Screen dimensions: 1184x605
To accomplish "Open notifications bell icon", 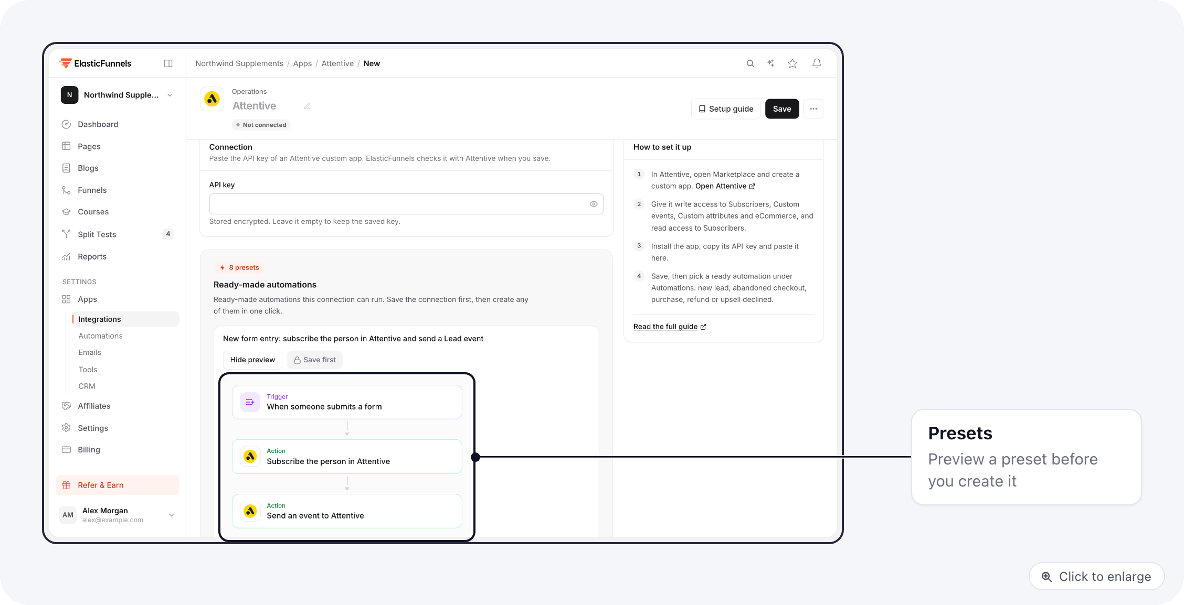I will 817,63.
